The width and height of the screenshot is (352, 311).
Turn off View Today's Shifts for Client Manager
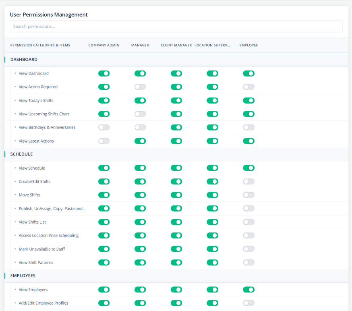176,101
